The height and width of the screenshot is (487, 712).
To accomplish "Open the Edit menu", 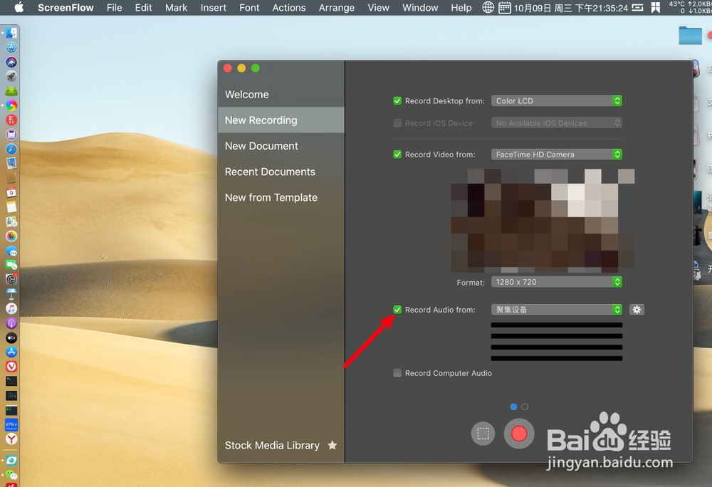I will [x=143, y=8].
